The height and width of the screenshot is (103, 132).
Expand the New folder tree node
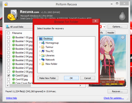click(40, 64)
